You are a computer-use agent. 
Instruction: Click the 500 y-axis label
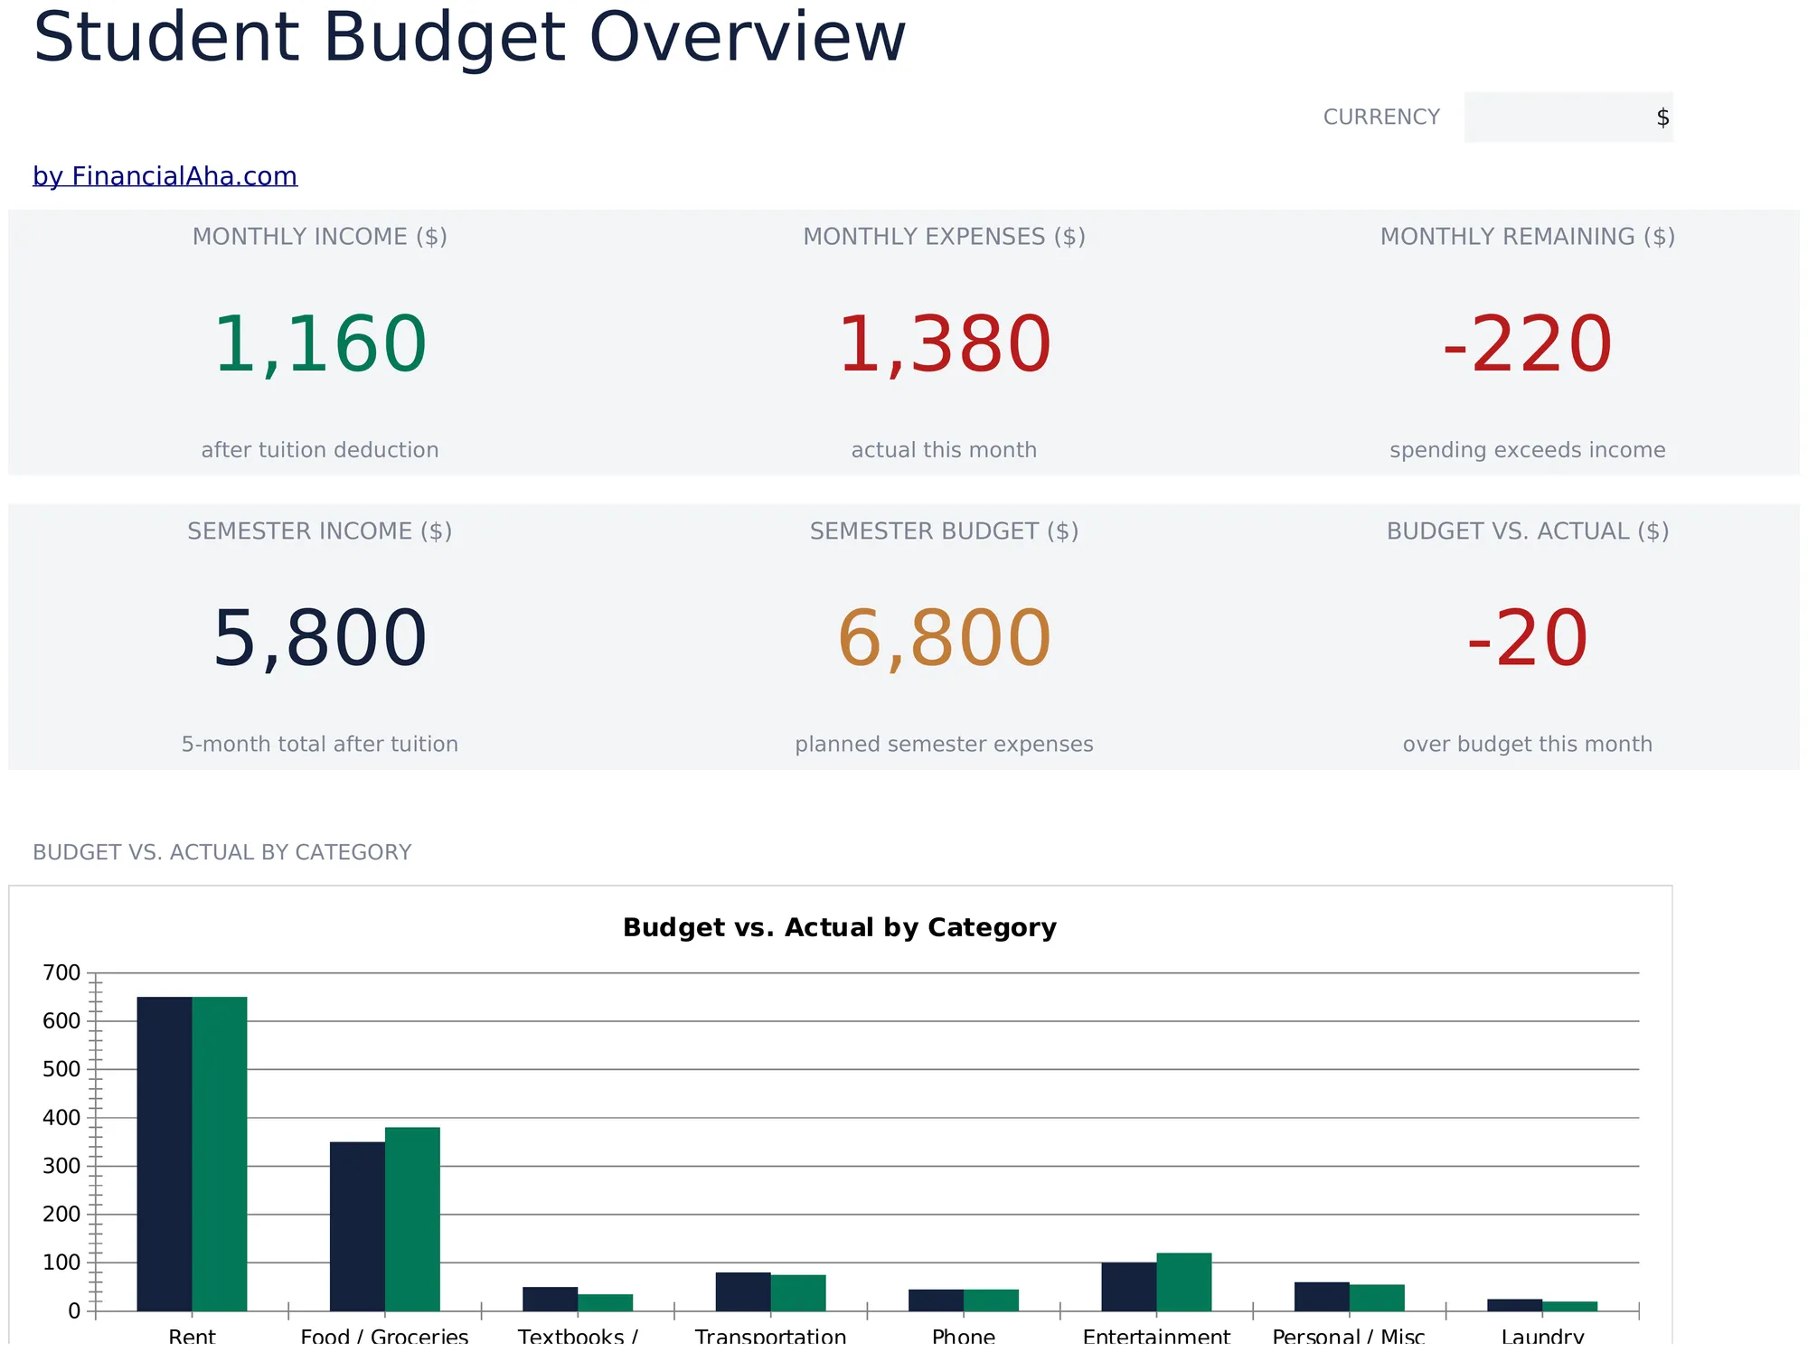coord(61,1069)
